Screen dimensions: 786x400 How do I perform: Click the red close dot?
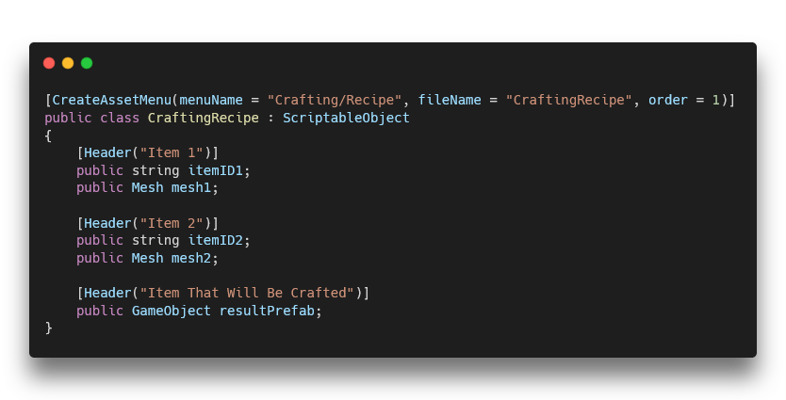(x=49, y=63)
